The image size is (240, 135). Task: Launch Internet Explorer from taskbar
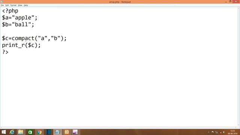click(x=12, y=132)
